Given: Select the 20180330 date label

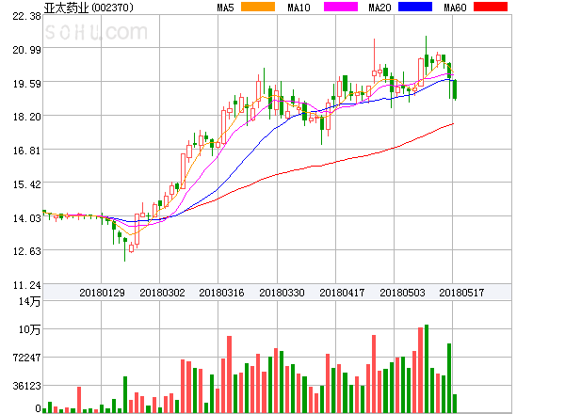Looking at the screenshot, I should 282,293.
